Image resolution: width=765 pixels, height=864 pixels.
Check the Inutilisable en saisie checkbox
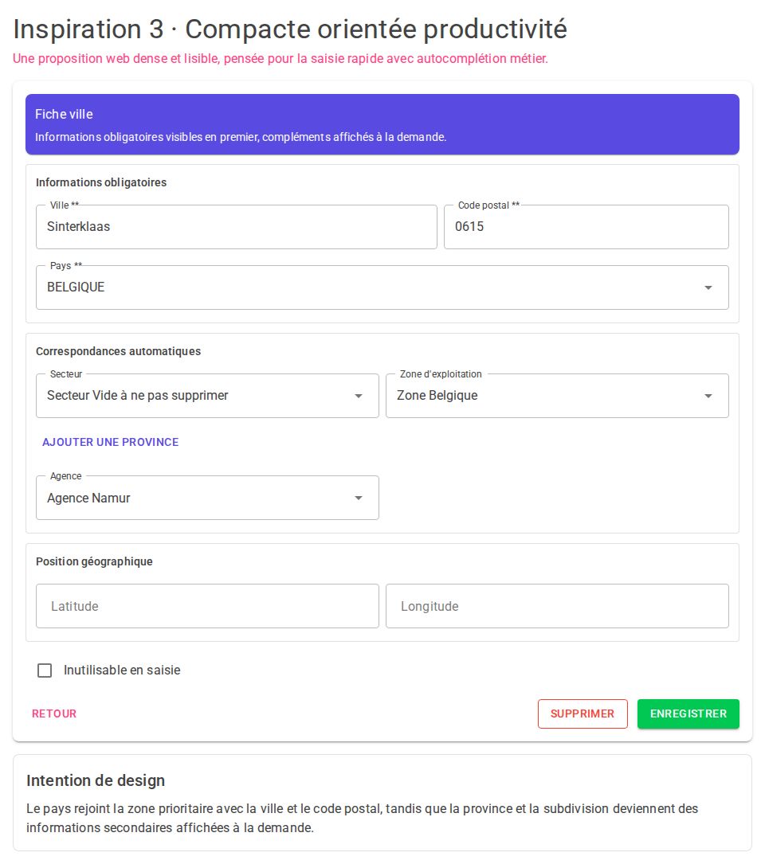point(45,670)
